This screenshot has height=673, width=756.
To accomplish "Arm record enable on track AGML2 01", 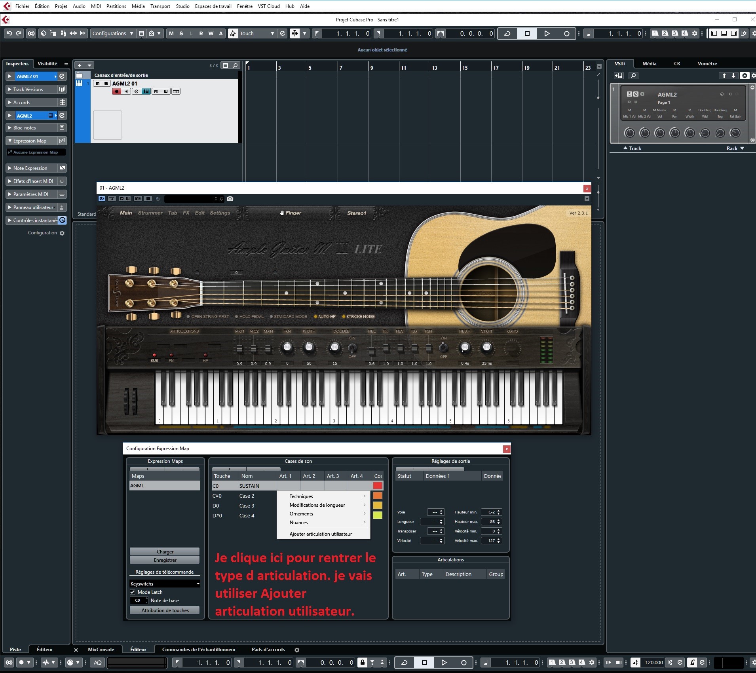I will pos(117,91).
